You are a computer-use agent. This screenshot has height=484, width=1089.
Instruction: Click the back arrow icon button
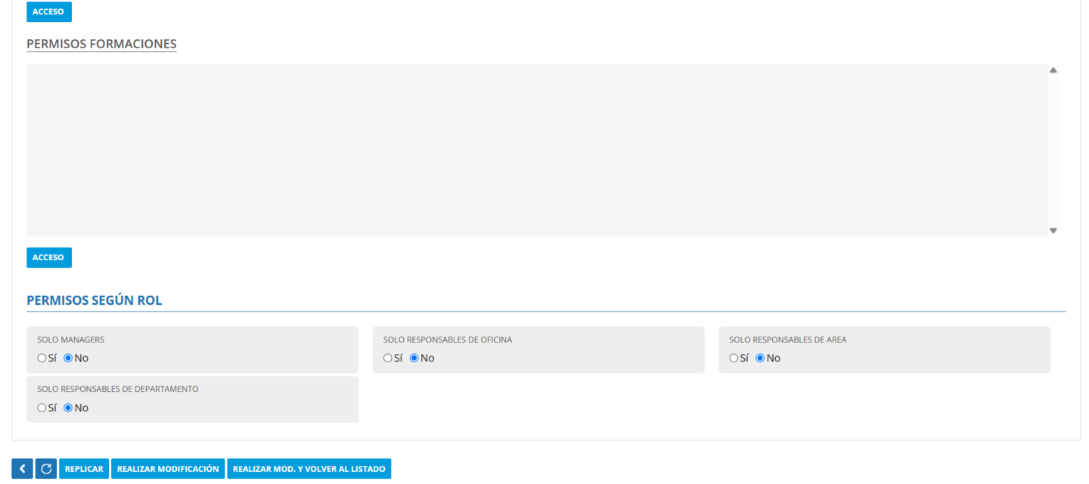coord(22,469)
